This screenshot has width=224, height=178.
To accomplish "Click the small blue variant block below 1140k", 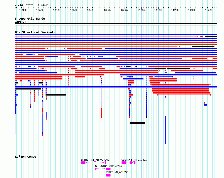I will coord(205,105).
